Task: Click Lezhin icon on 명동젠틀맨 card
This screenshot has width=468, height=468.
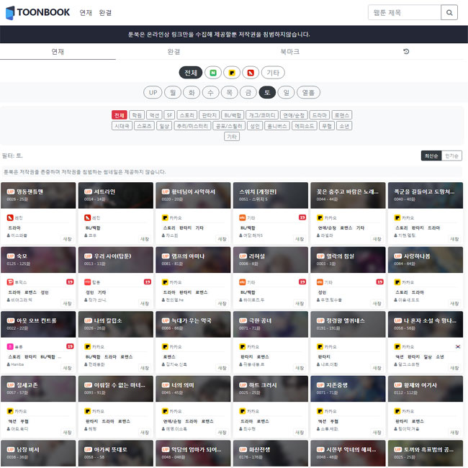Action: pos(10,217)
